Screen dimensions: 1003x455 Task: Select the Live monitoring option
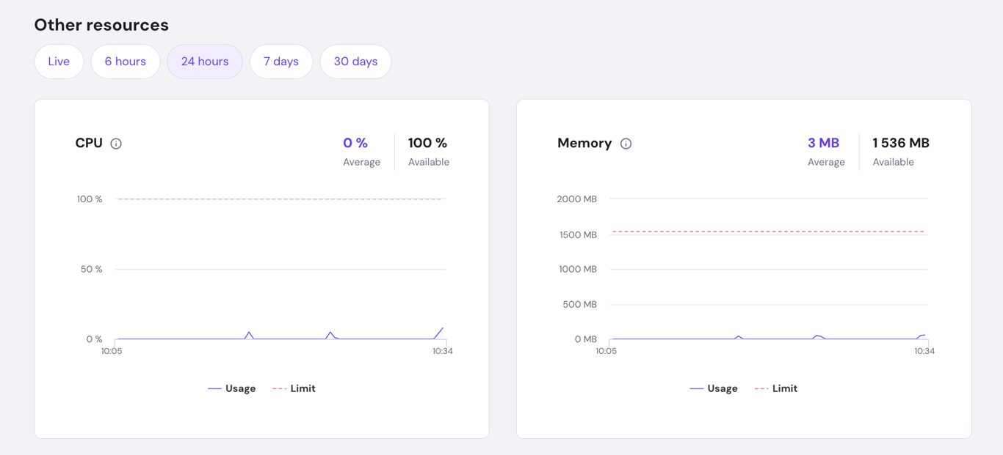[x=59, y=62]
